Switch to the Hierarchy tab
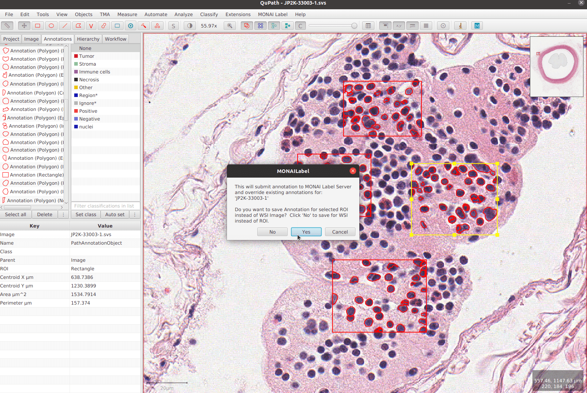 point(88,39)
